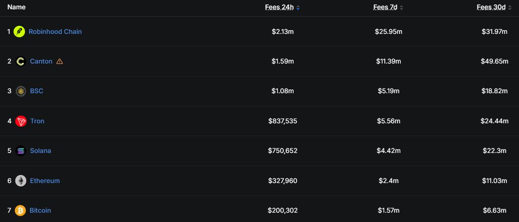Open the Bitcoin chain link
Screen dimensions: 519x222
tap(41, 210)
